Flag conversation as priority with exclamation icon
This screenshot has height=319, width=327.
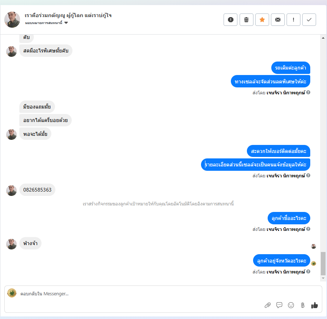coord(293,20)
